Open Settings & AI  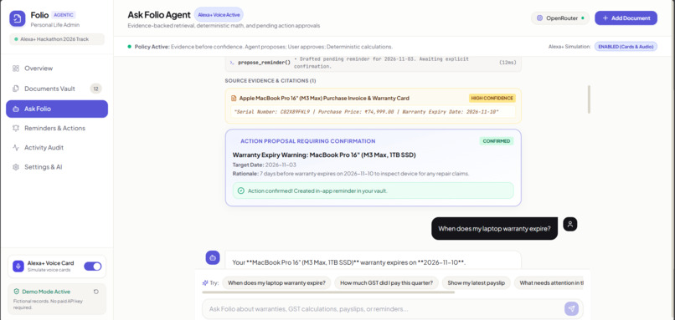click(x=57, y=166)
